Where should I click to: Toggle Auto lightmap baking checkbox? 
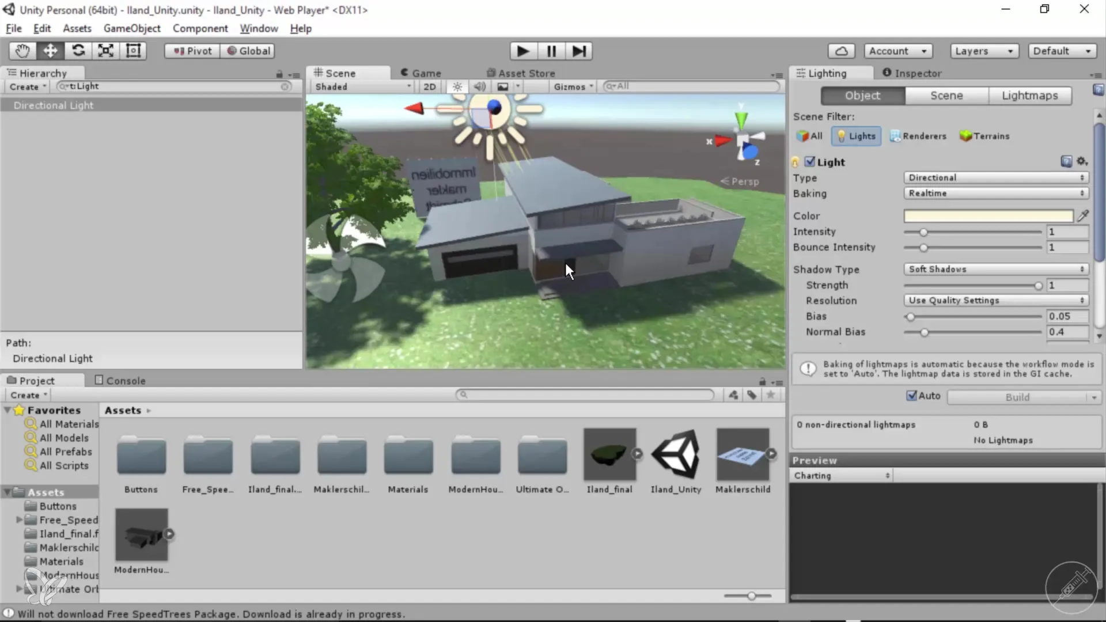pos(911,396)
